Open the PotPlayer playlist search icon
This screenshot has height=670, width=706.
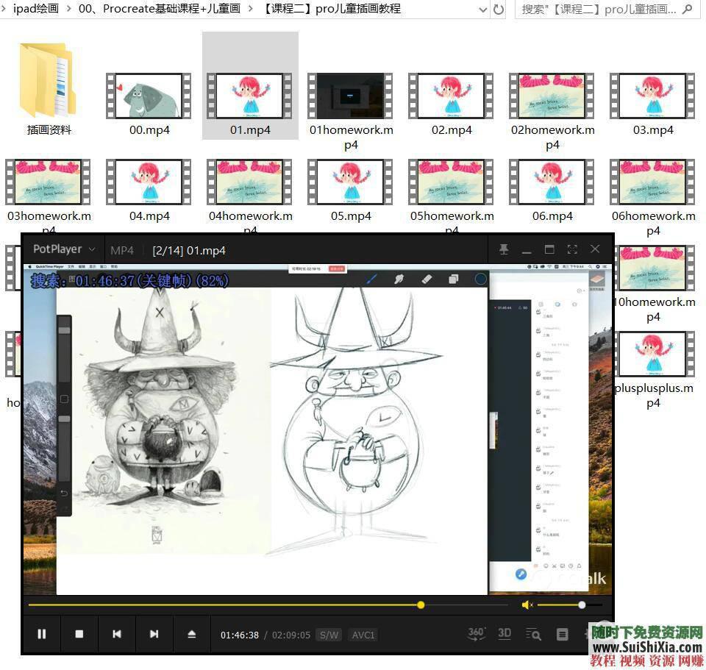tap(533, 634)
